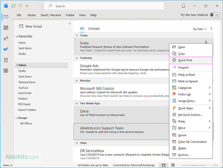Choose Mark as Unread in context menu
223x168 pixels.
coord(191,81)
